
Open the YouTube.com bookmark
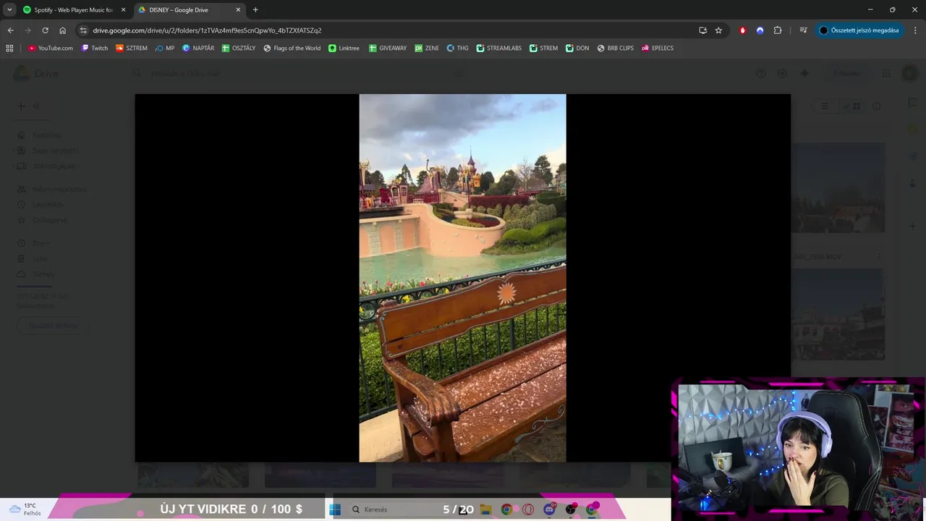tap(51, 48)
